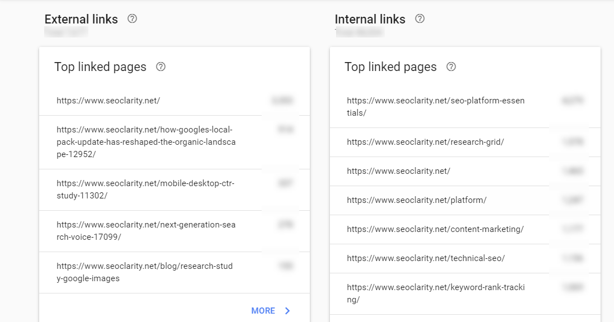Open the content-marketing internal link row
The image size is (614, 322).
[x=465, y=229]
